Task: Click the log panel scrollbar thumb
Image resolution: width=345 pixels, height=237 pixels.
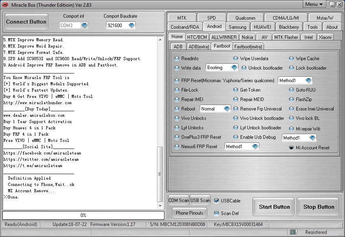Action: point(160,174)
